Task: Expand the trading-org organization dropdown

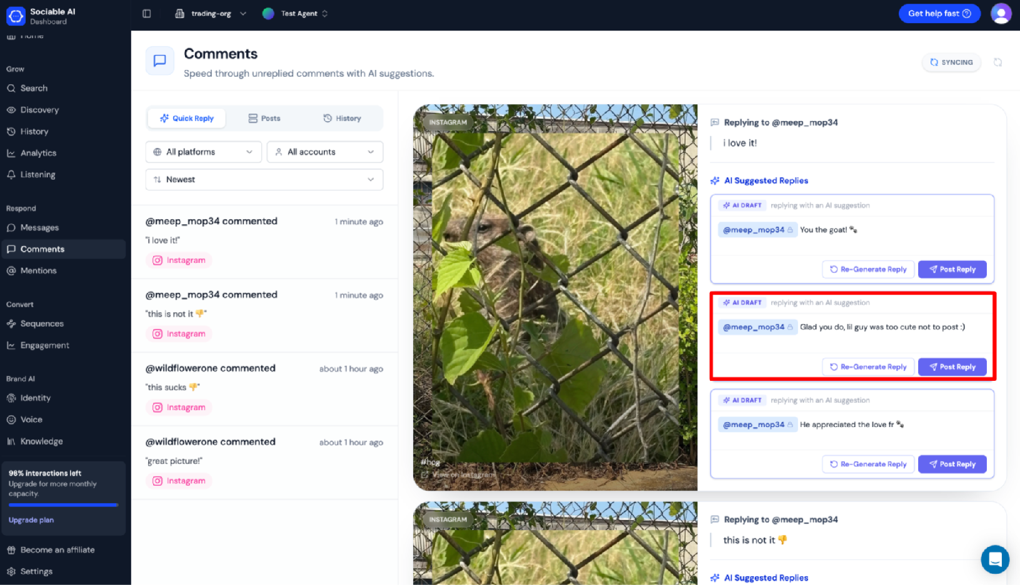Action: [211, 14]
